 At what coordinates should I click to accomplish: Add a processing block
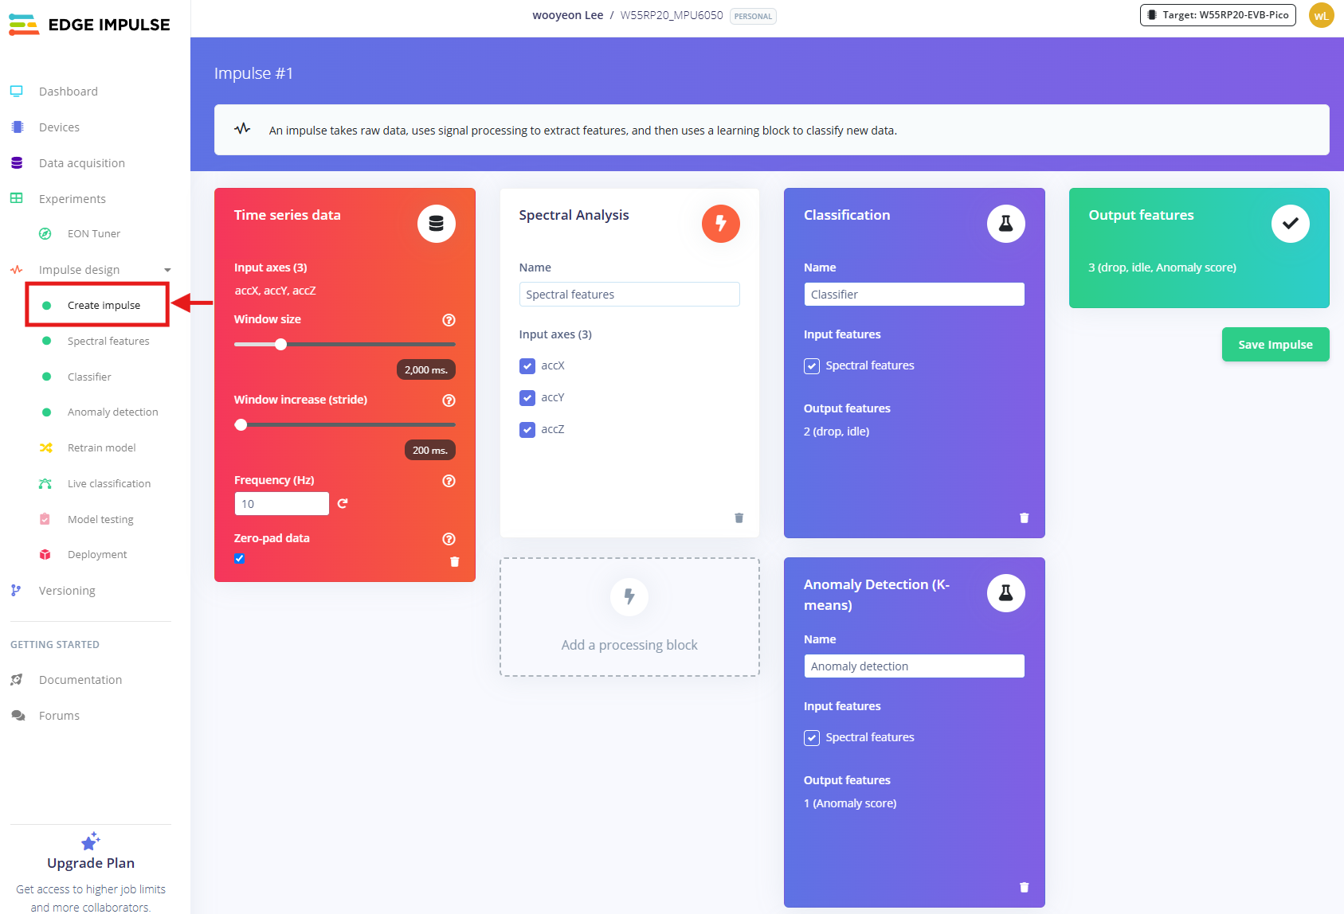click(x=629, y=617)
